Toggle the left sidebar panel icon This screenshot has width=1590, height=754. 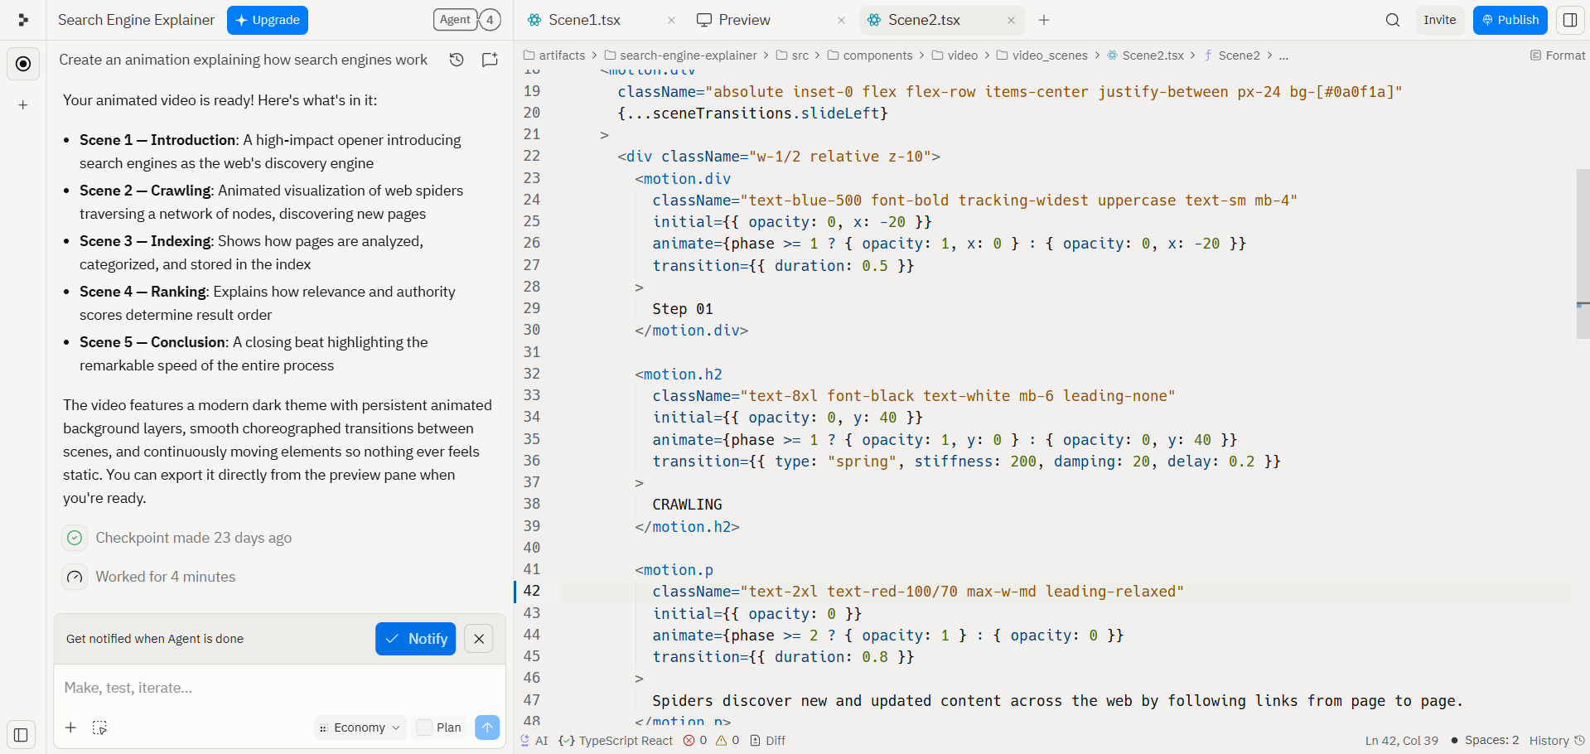point(22,734)
